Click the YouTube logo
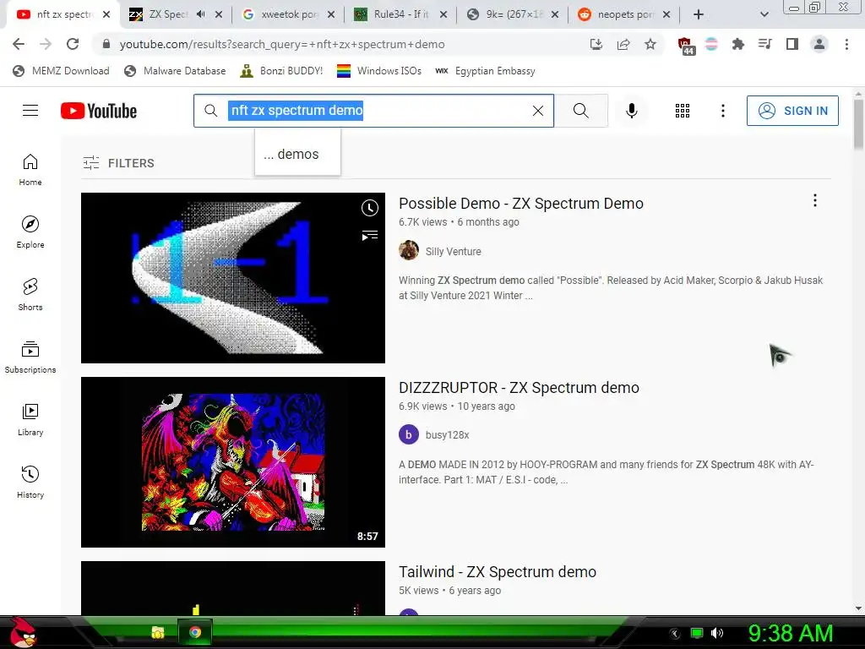Screen dimensions: 865x649 pos(99,111)
